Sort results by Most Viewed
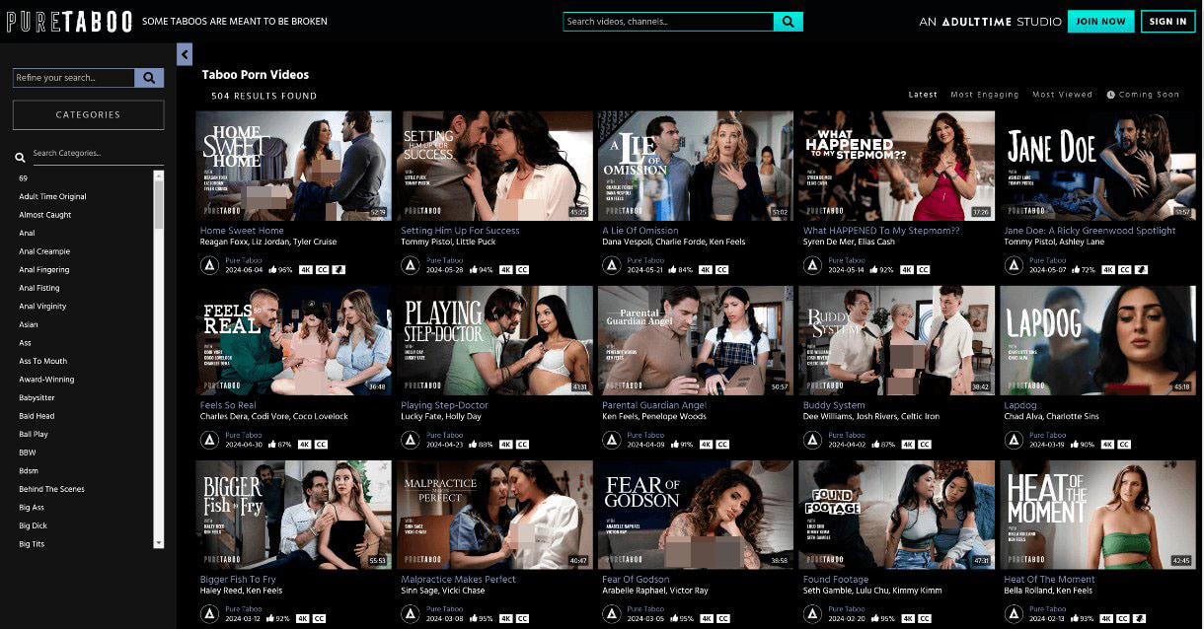Screen dimensions: 1204x629 (1063, 95)
